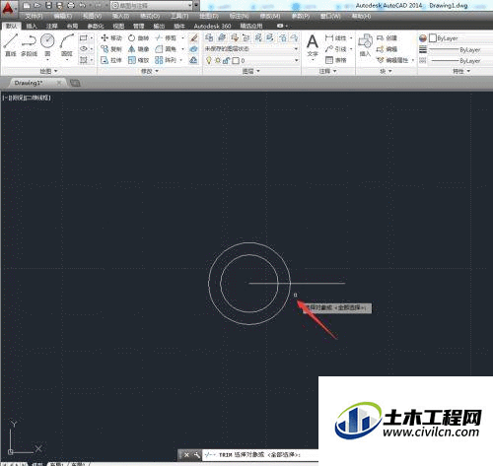Toggle the layer 0 freeze sun icon

[x=218, y=60]
